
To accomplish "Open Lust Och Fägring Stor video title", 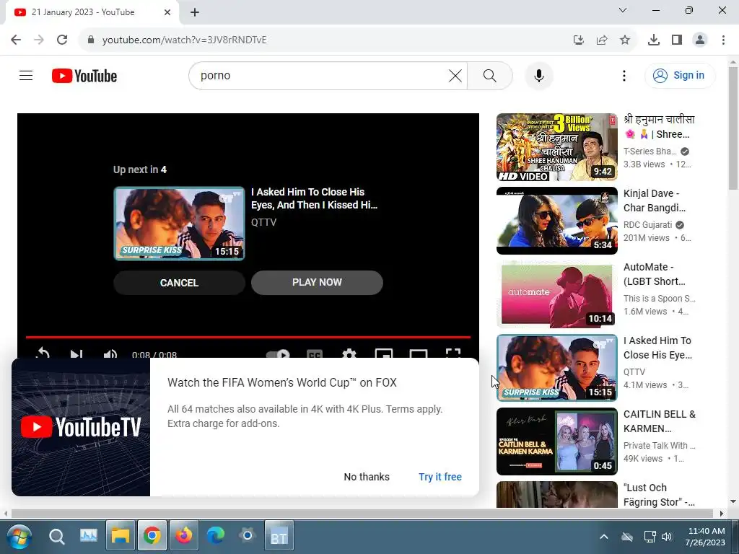I will click(659, 495).
